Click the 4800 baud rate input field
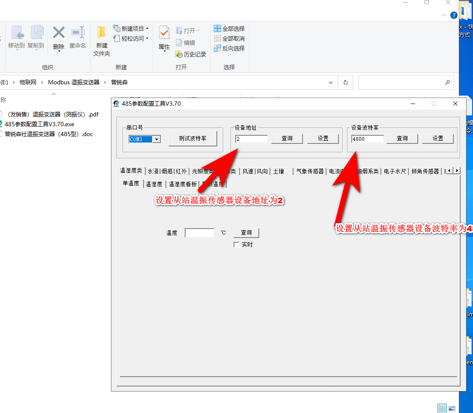Screen dimensions: 473x413 coord(367,139)
